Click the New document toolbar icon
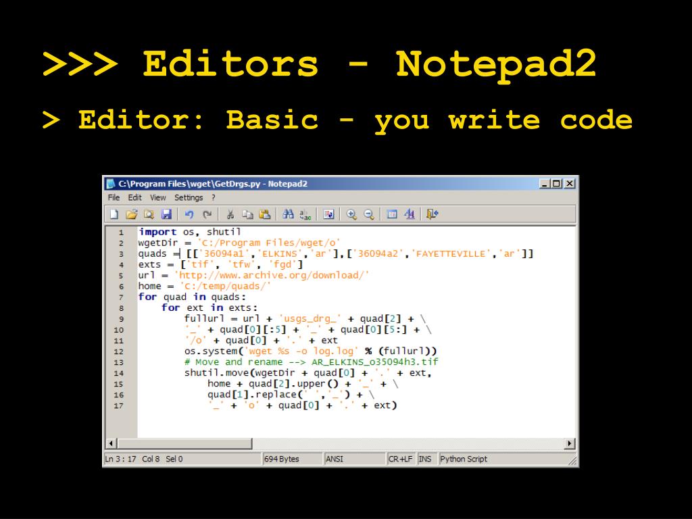This screenshot has width=692, height=519. pos(114,214)
